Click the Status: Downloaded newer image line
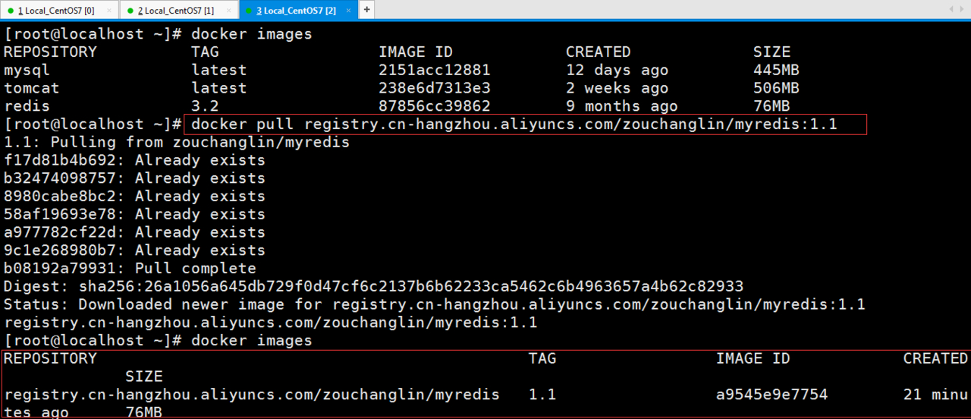Screen dimensions: 971x419 (434, 304)
